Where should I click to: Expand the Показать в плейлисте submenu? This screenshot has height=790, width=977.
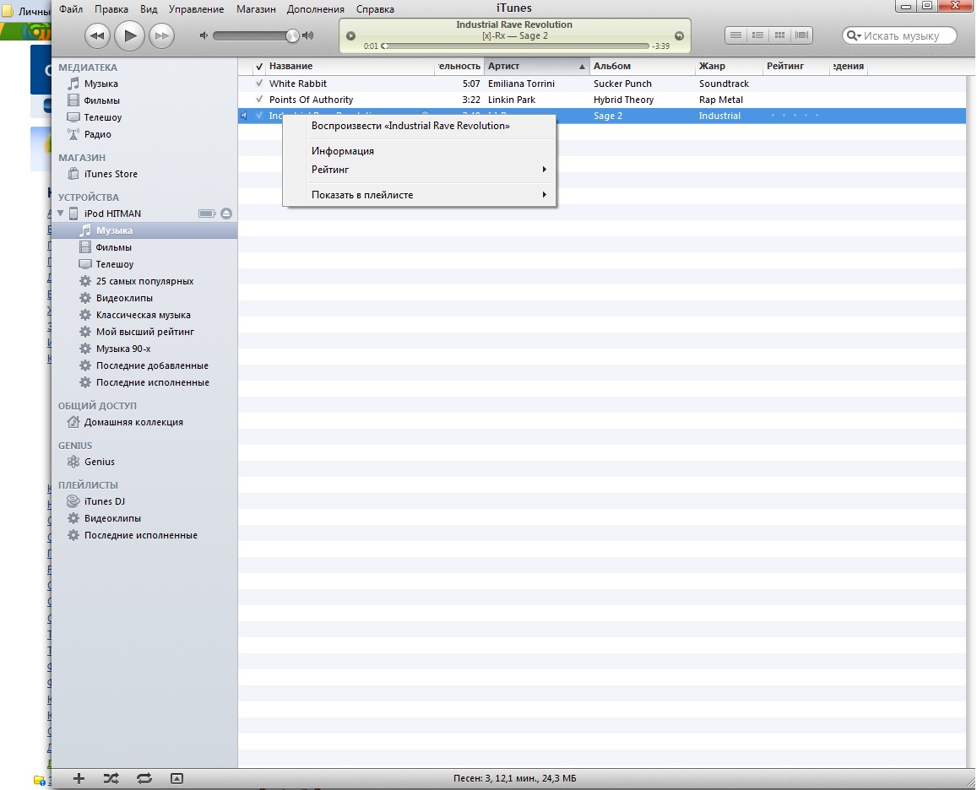[x=420, y=195]
